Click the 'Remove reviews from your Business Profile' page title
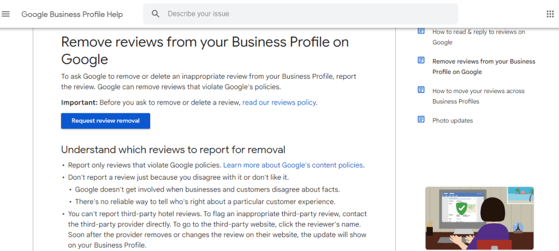Image resolution: width=559 pixels, height=251 pixels. (x=205, y=51)
